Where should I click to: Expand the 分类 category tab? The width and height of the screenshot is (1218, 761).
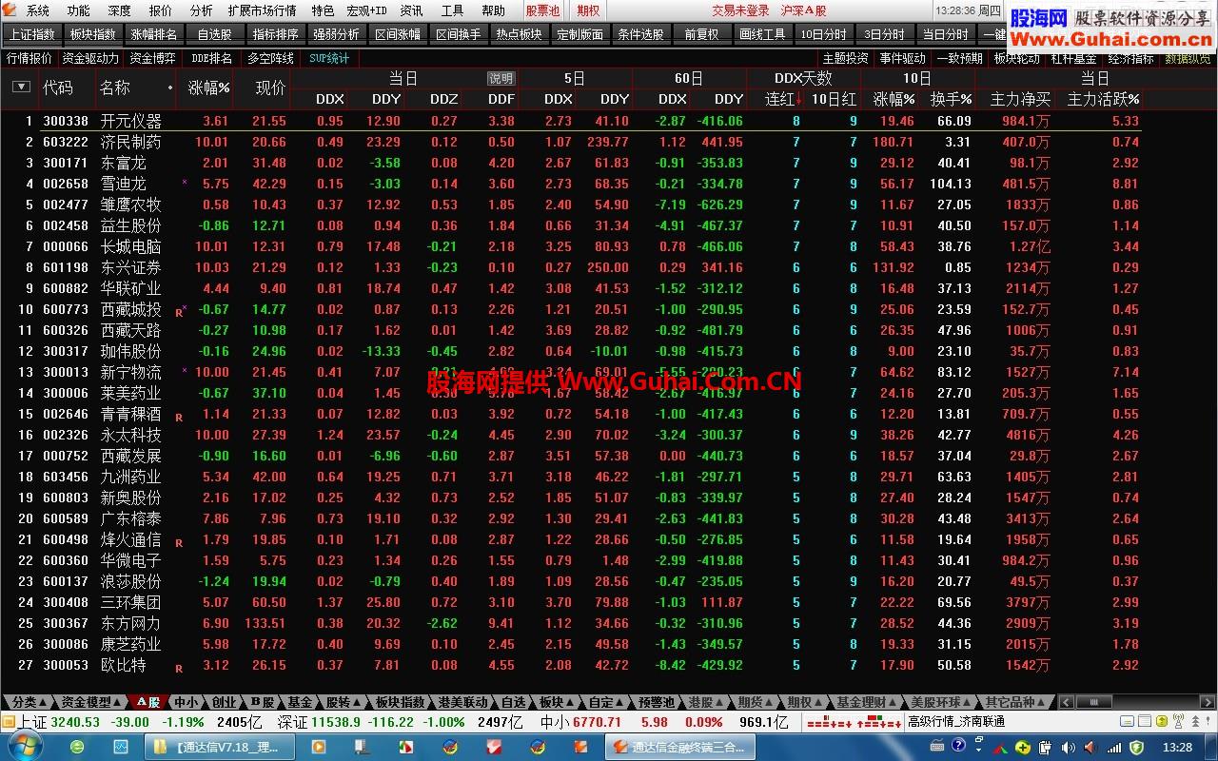click(x=29, y=702)
